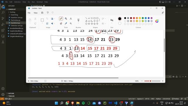
Task: Select the Pencil tool in Paint
Action: (x=61, y=19)
